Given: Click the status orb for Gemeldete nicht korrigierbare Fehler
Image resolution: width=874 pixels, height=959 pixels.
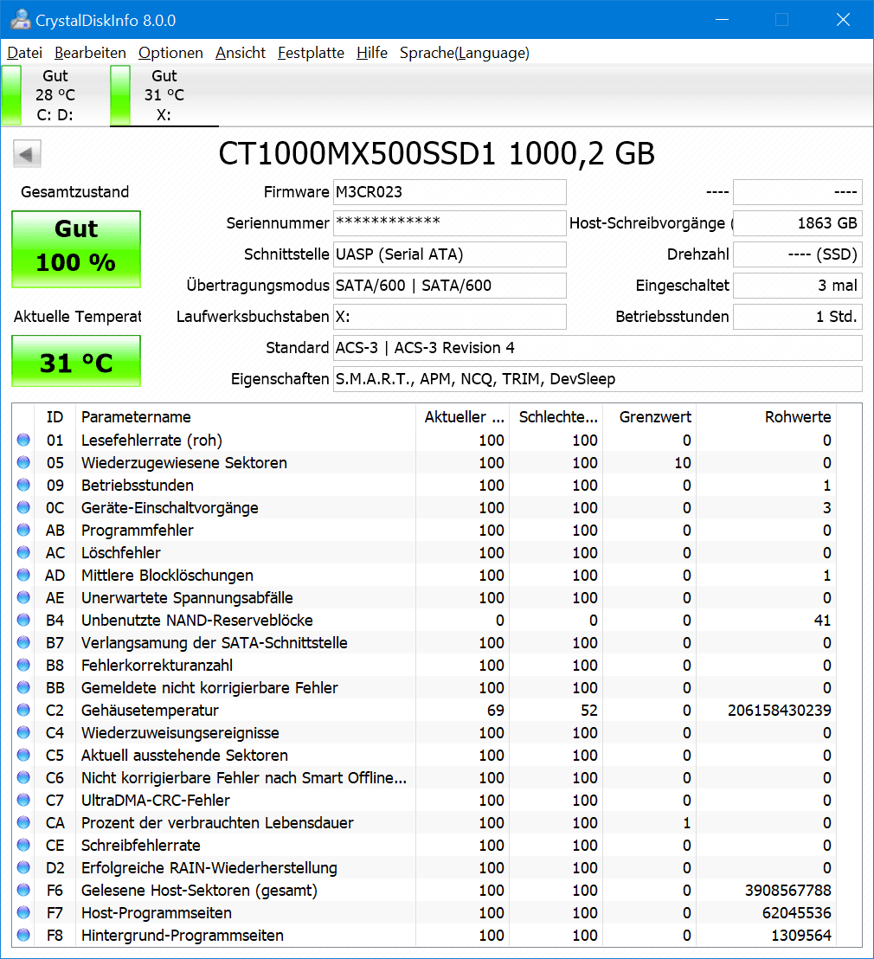Looking at the screenshot, I should [23, 687].
